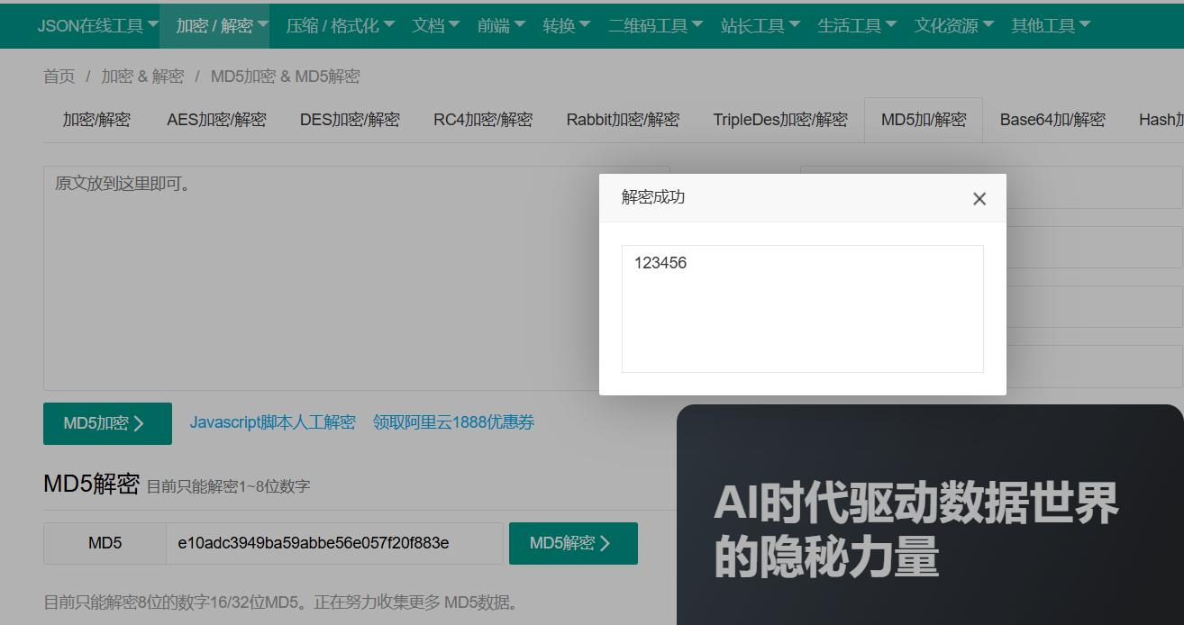Switch to the AES加密/解密 tab
Viewport: 1184px width, 625px height.
tap(215, 119)
